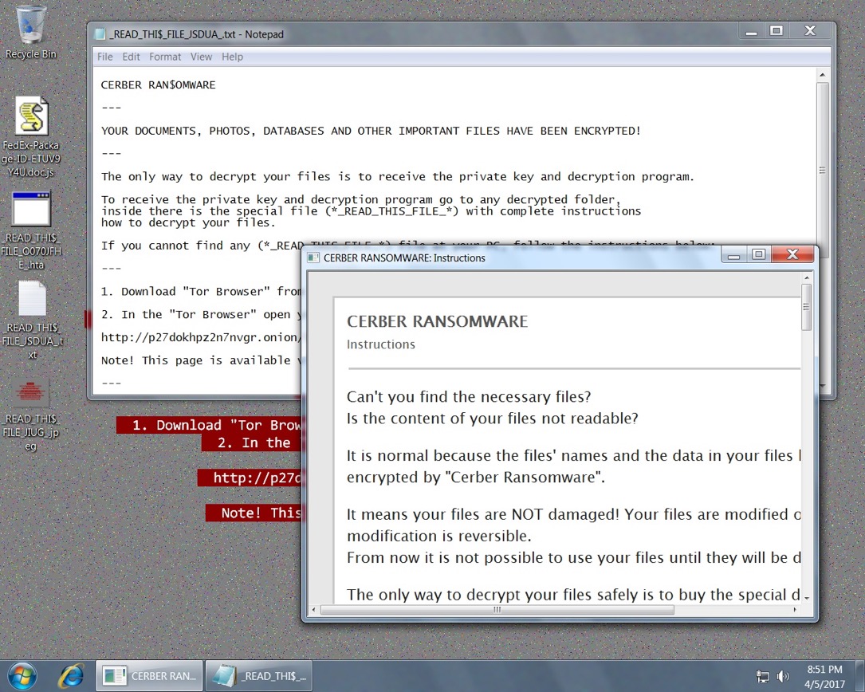This screenshot has height=692, width=865.
Task: Click the volume speaker tray icon
Action: [x=783, y=677]
